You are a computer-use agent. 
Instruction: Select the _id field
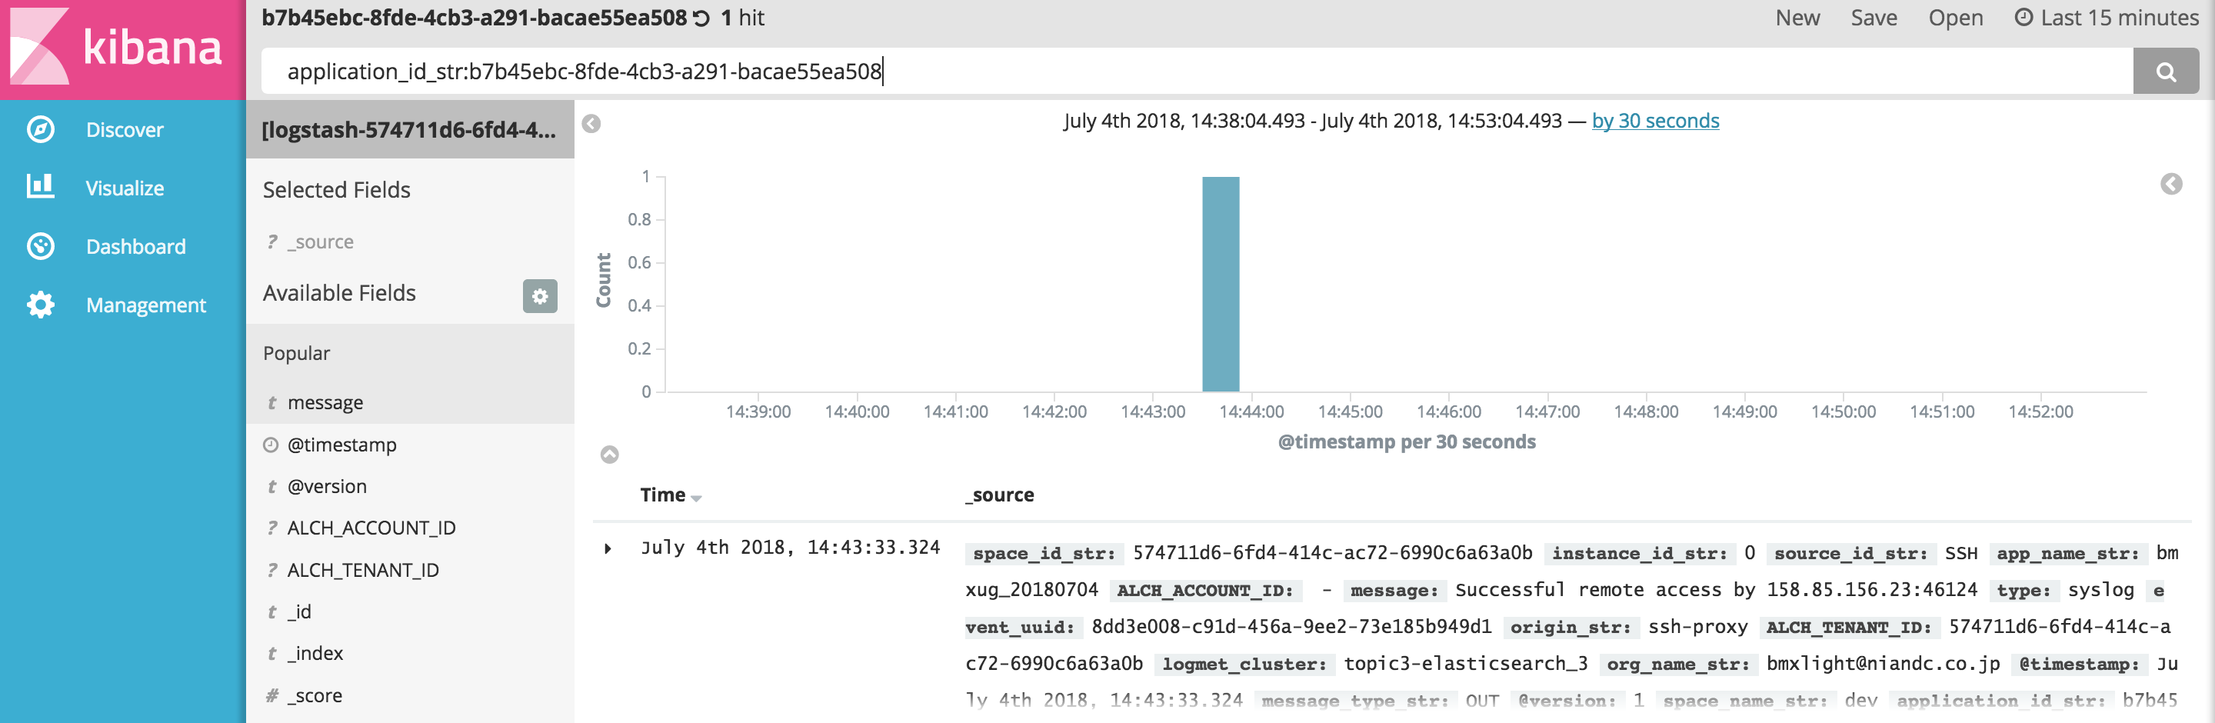pyautogui.click(x=299, y=611)
